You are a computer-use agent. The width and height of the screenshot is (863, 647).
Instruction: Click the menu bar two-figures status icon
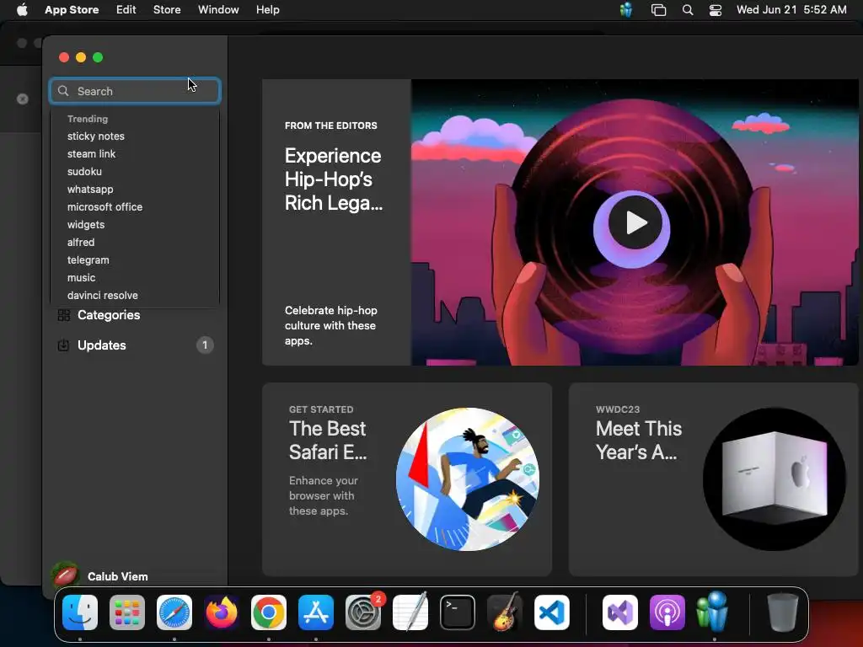(x=626, y=9)
